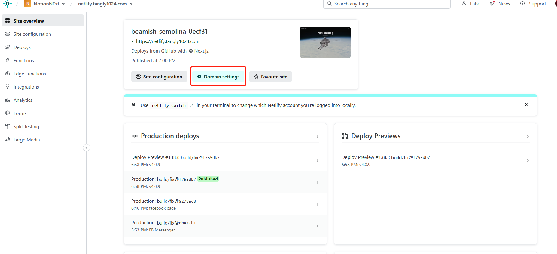Viewport: 557px width, 254px height.
Task: Click the Forms icon in sidebar
Action: [x=8, y=113]
